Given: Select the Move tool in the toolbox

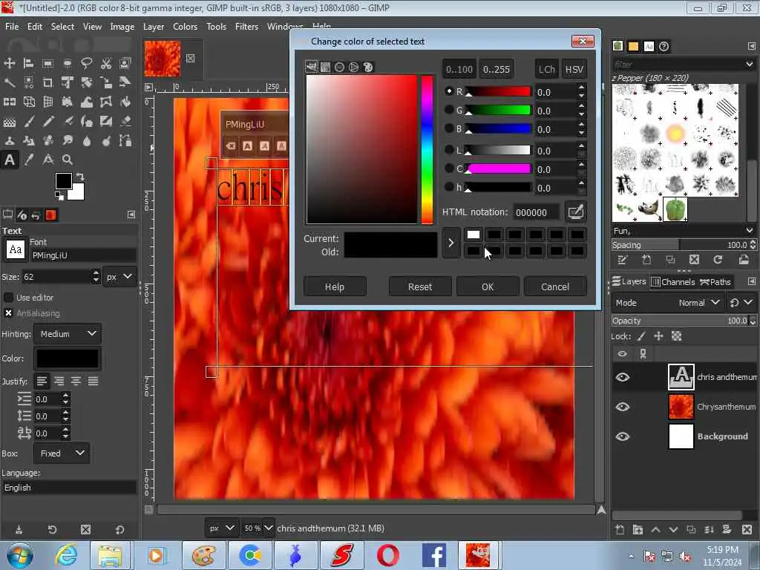Looking at the screenshot, I should click(9, 63).
